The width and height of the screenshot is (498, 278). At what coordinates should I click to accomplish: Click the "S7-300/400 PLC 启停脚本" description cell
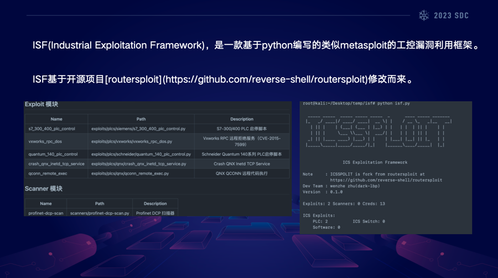tap(242, 129)
